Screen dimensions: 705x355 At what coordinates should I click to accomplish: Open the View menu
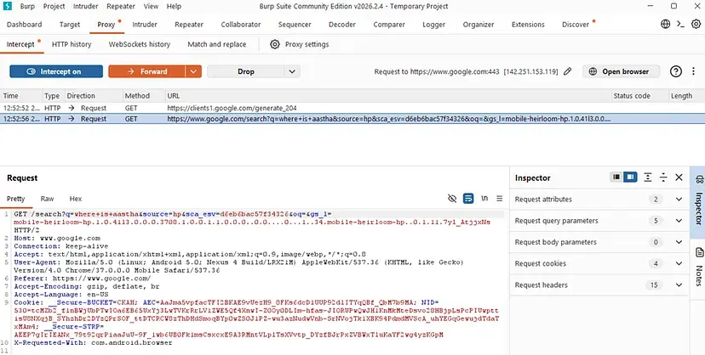click(x=151, y=6)
